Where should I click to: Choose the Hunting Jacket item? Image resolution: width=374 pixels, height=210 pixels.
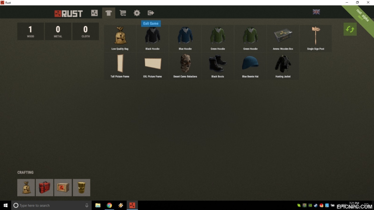283,66
